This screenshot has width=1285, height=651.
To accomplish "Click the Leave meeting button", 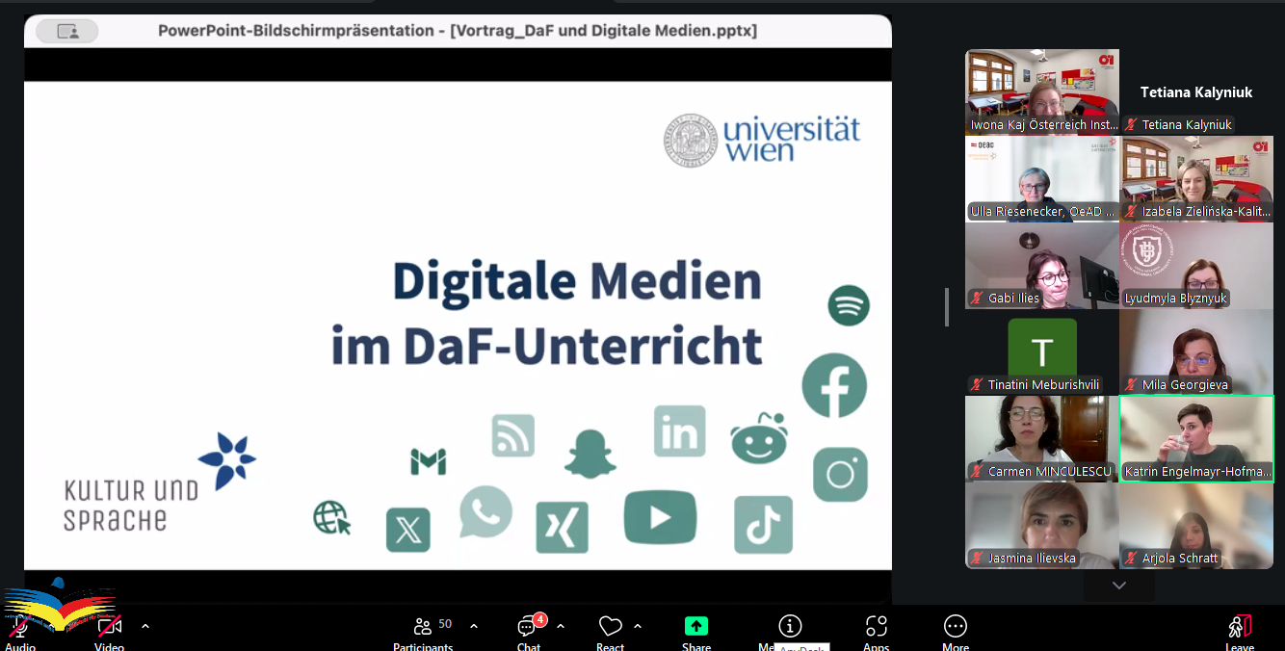I will 1239,630.
